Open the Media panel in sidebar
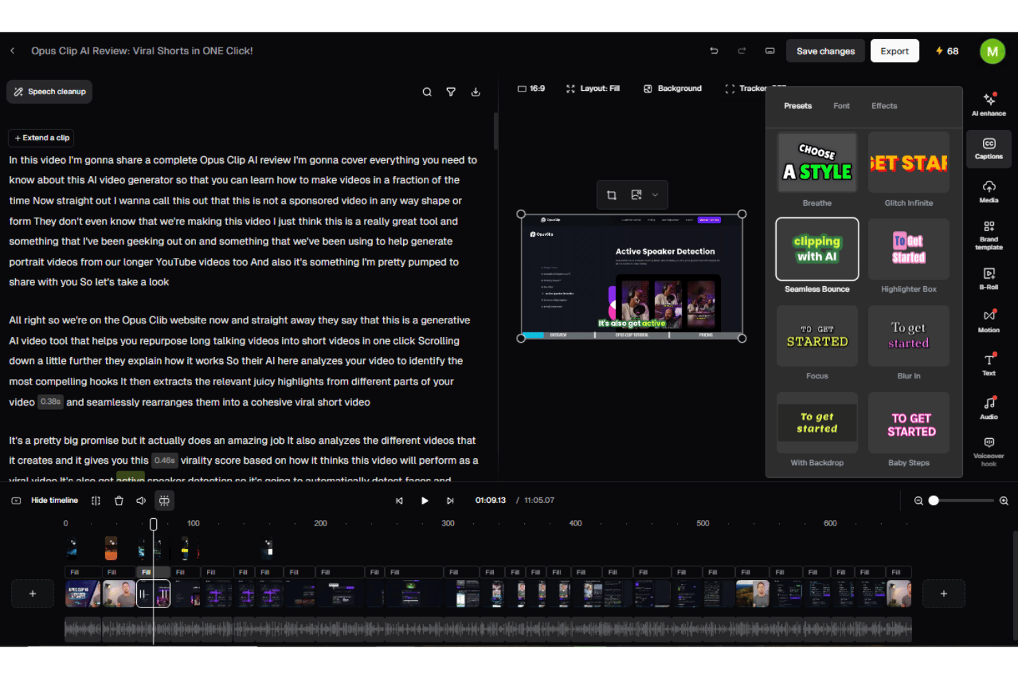 tap(988, 191)
